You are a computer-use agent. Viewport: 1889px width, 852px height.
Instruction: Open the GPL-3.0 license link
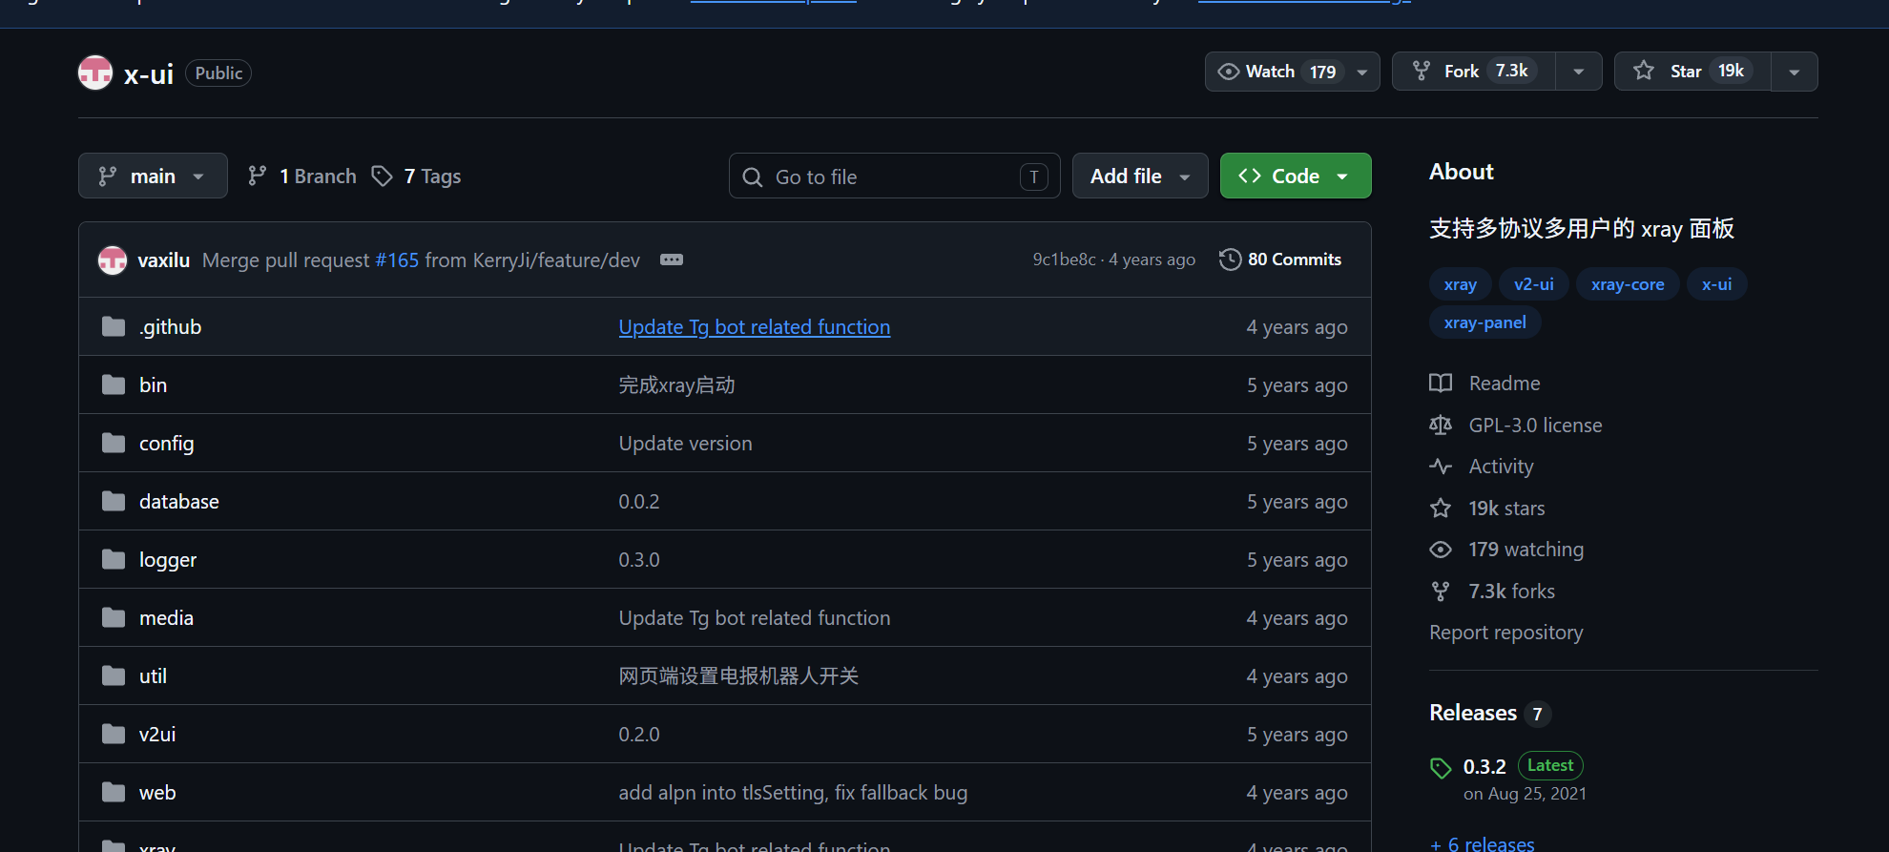click(x=1536, y=426)
